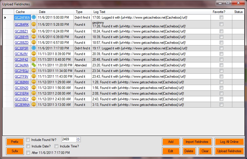The image size is (247, 159).
Task: Click the smiley icon in GC288Z1 row
Action: (34, 31)
